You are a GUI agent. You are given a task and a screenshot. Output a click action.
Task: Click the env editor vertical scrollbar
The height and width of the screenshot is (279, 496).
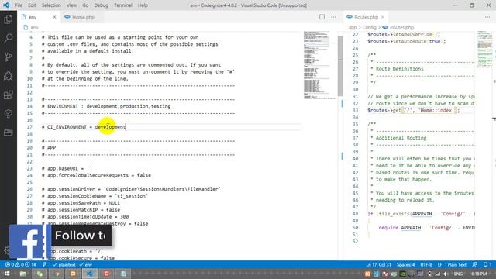tap(340, 67)
